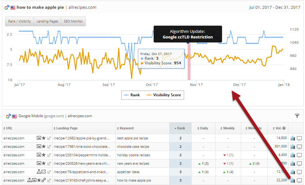Click the filter funnel icon above the table
This screenshot has height=185, width=305.
click(x=297, y=116)
